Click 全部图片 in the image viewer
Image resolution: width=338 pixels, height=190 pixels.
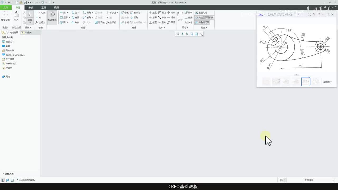pos(327,82)
